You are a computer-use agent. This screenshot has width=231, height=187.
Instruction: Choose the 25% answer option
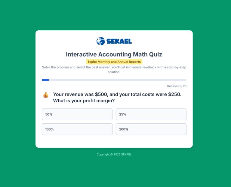(151, 114)
